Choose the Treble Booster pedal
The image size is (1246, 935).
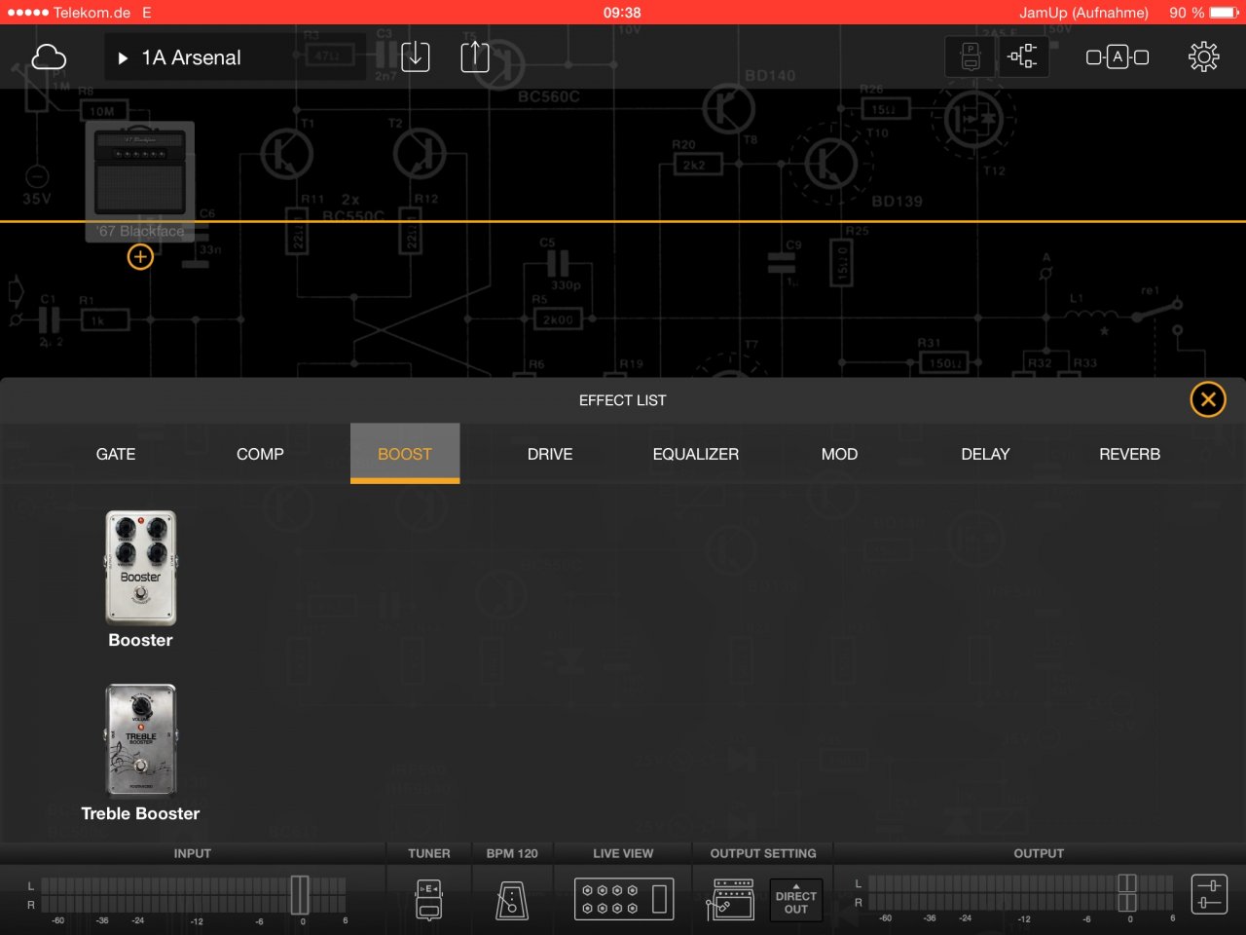pos(141,740)
